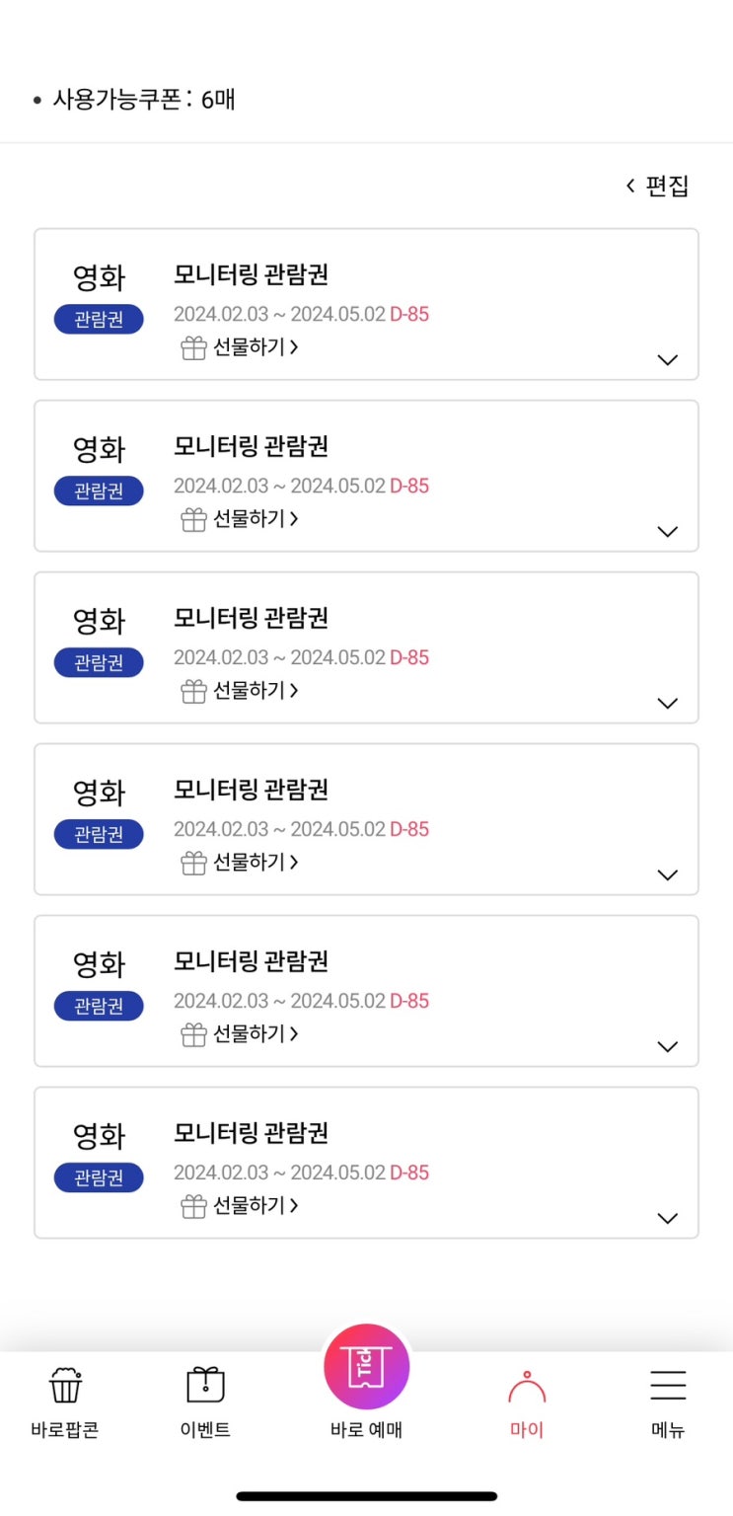Expand the second coupon's chevron arrow
Image resolution: width=733 pixels, height=1516 pixels.
pos(668,532)
